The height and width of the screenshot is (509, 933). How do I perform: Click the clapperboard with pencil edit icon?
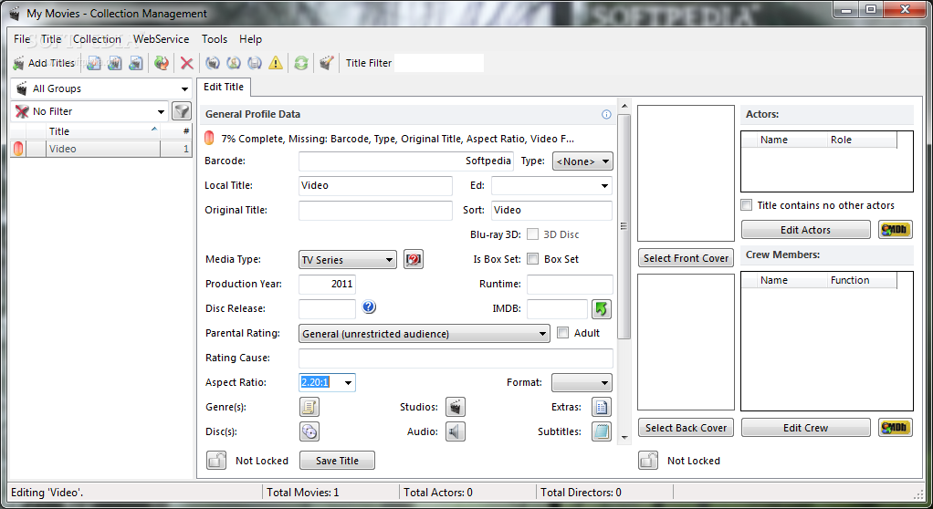(326, 63)
